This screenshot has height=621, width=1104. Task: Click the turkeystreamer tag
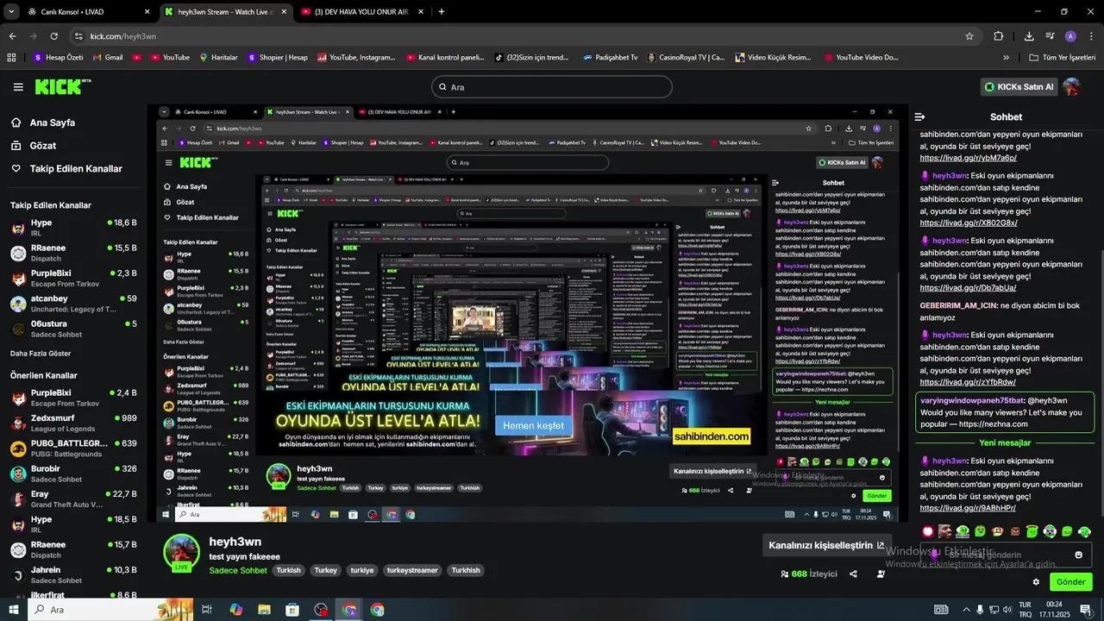(412, 571)
